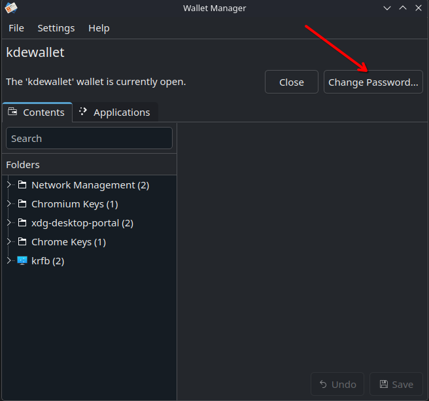Expand the krfb folder
This screenshot has width=429, height=401.
tap(9, 261)
